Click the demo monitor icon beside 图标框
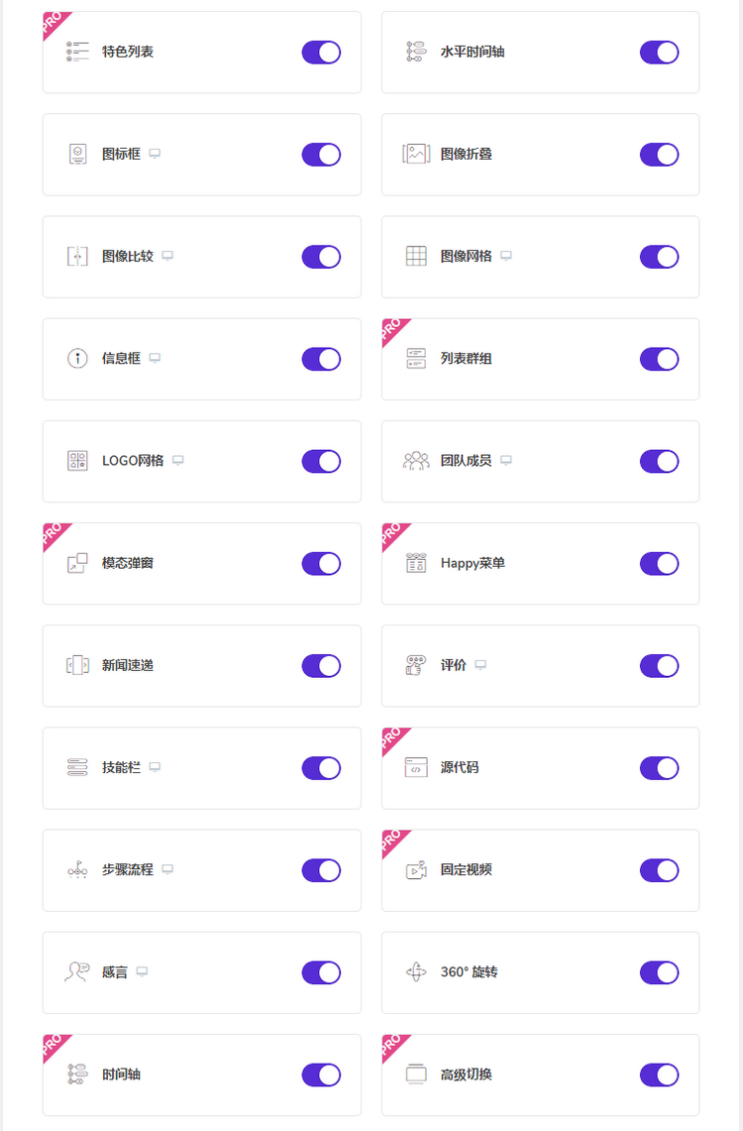The height and width of the screenshot is (1131, 743). (155, 154)
